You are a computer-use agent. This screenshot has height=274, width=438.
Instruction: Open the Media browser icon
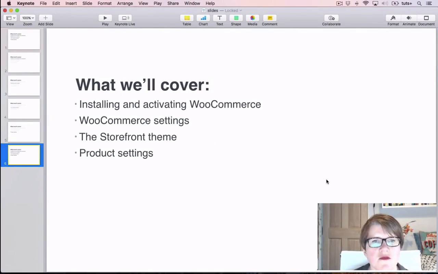[253, 18]
